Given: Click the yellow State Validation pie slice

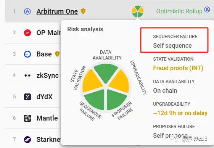Looking at the screenshot, I should pos(92,81).
